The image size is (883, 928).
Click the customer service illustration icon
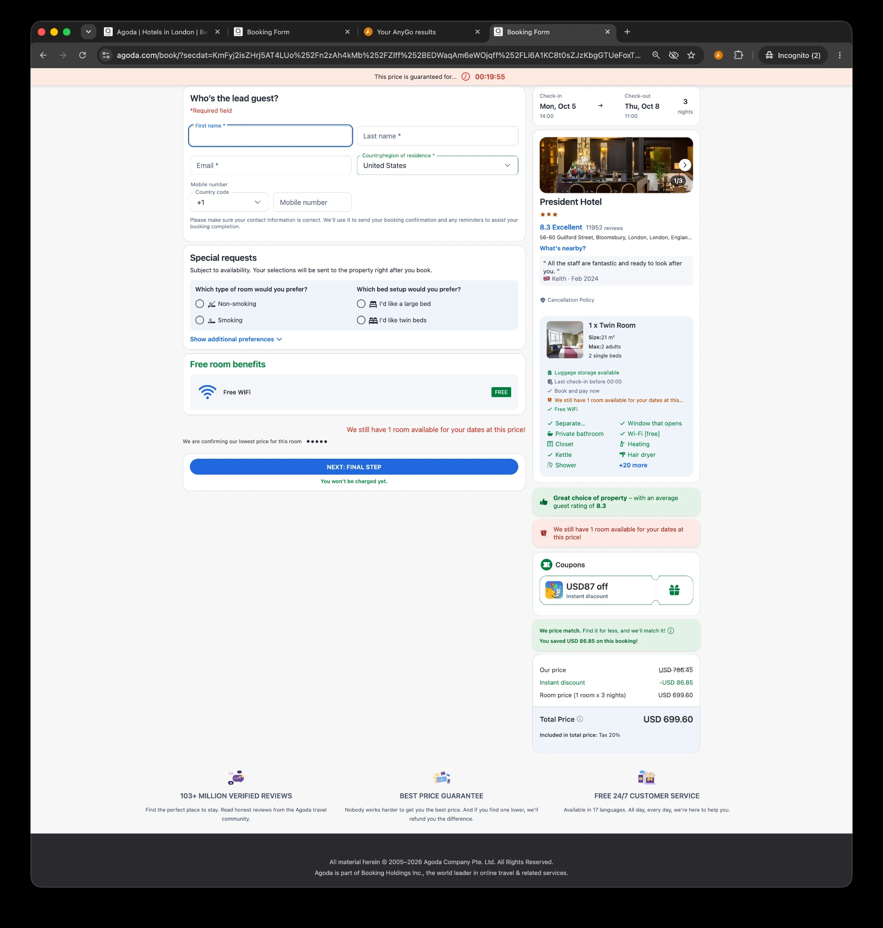coord(647,777)
